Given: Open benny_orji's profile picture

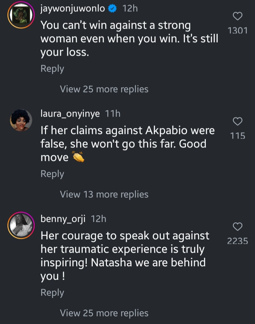Looking at the screenshot, I should click(x=21, y=225).
